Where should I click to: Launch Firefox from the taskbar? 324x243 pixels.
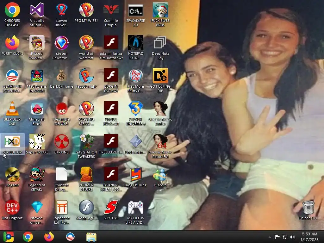[49, 237]
